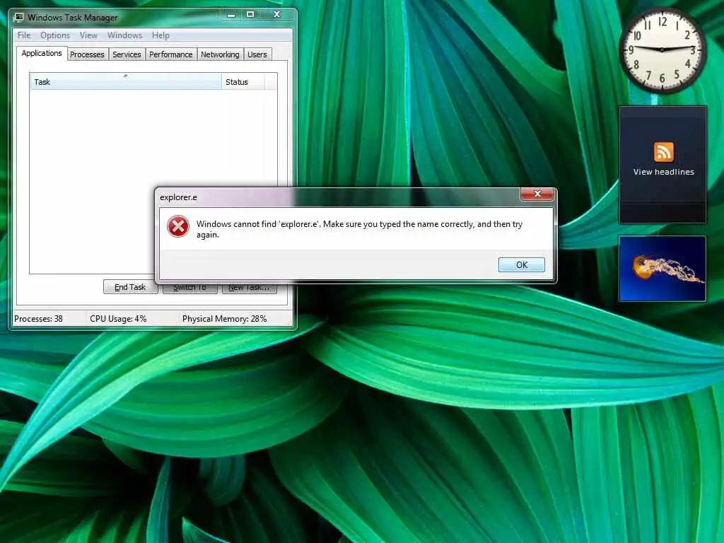Sort by the Status column header
The width and height of the screenshot is (724, 543).
click(x=243, y=82)
